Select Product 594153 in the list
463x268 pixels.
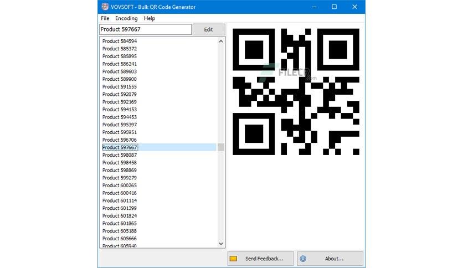[120, 110]
